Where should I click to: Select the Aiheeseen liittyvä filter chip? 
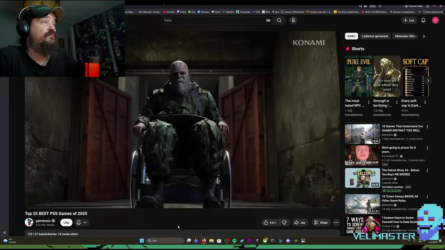click(x=406, y=36)
